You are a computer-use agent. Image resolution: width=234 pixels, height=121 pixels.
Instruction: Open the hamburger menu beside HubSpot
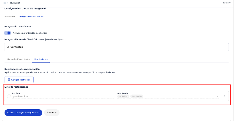click(5, 3)
